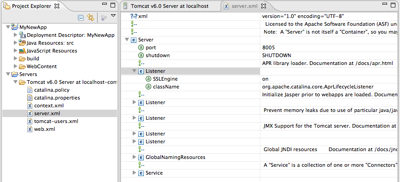Viewport: 400px width, 182px height.
Task: Select server.xml in Project Explorer
Action: click(47, 113)
